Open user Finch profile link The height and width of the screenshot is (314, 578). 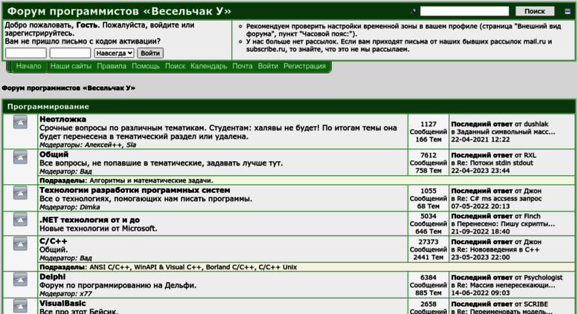pyautogui.click(x=532, y=216)
